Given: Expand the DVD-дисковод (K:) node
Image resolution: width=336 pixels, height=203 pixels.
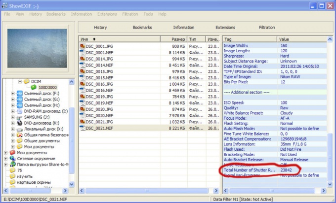Looking at the screenshot, I should click(x=13, y=123).
